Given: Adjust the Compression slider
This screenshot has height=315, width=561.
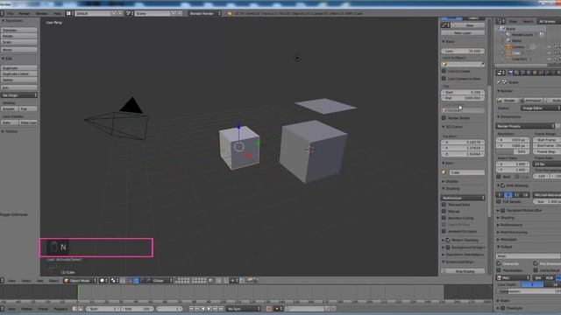Looking at the screenshot, I should (x=529, y=291).
